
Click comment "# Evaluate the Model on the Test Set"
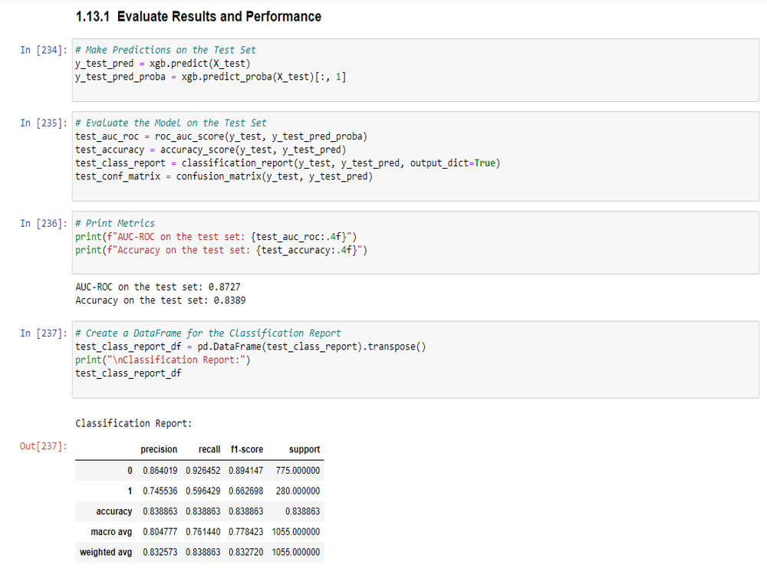click(x=171, y=123)
